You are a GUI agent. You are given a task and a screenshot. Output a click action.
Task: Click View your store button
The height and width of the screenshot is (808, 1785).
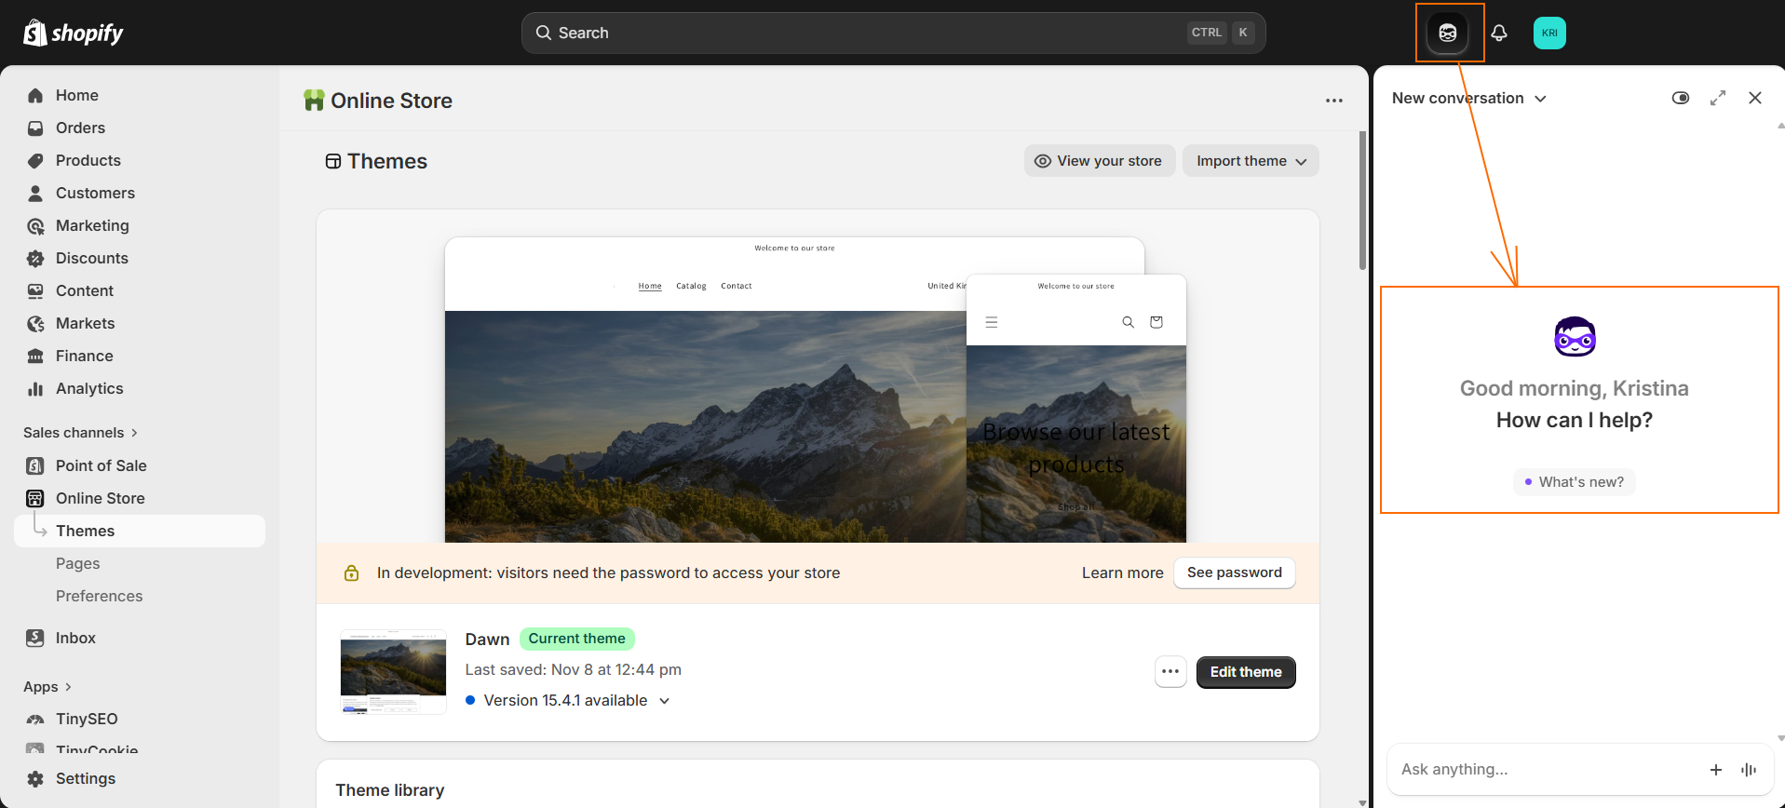pos(1100,161)
